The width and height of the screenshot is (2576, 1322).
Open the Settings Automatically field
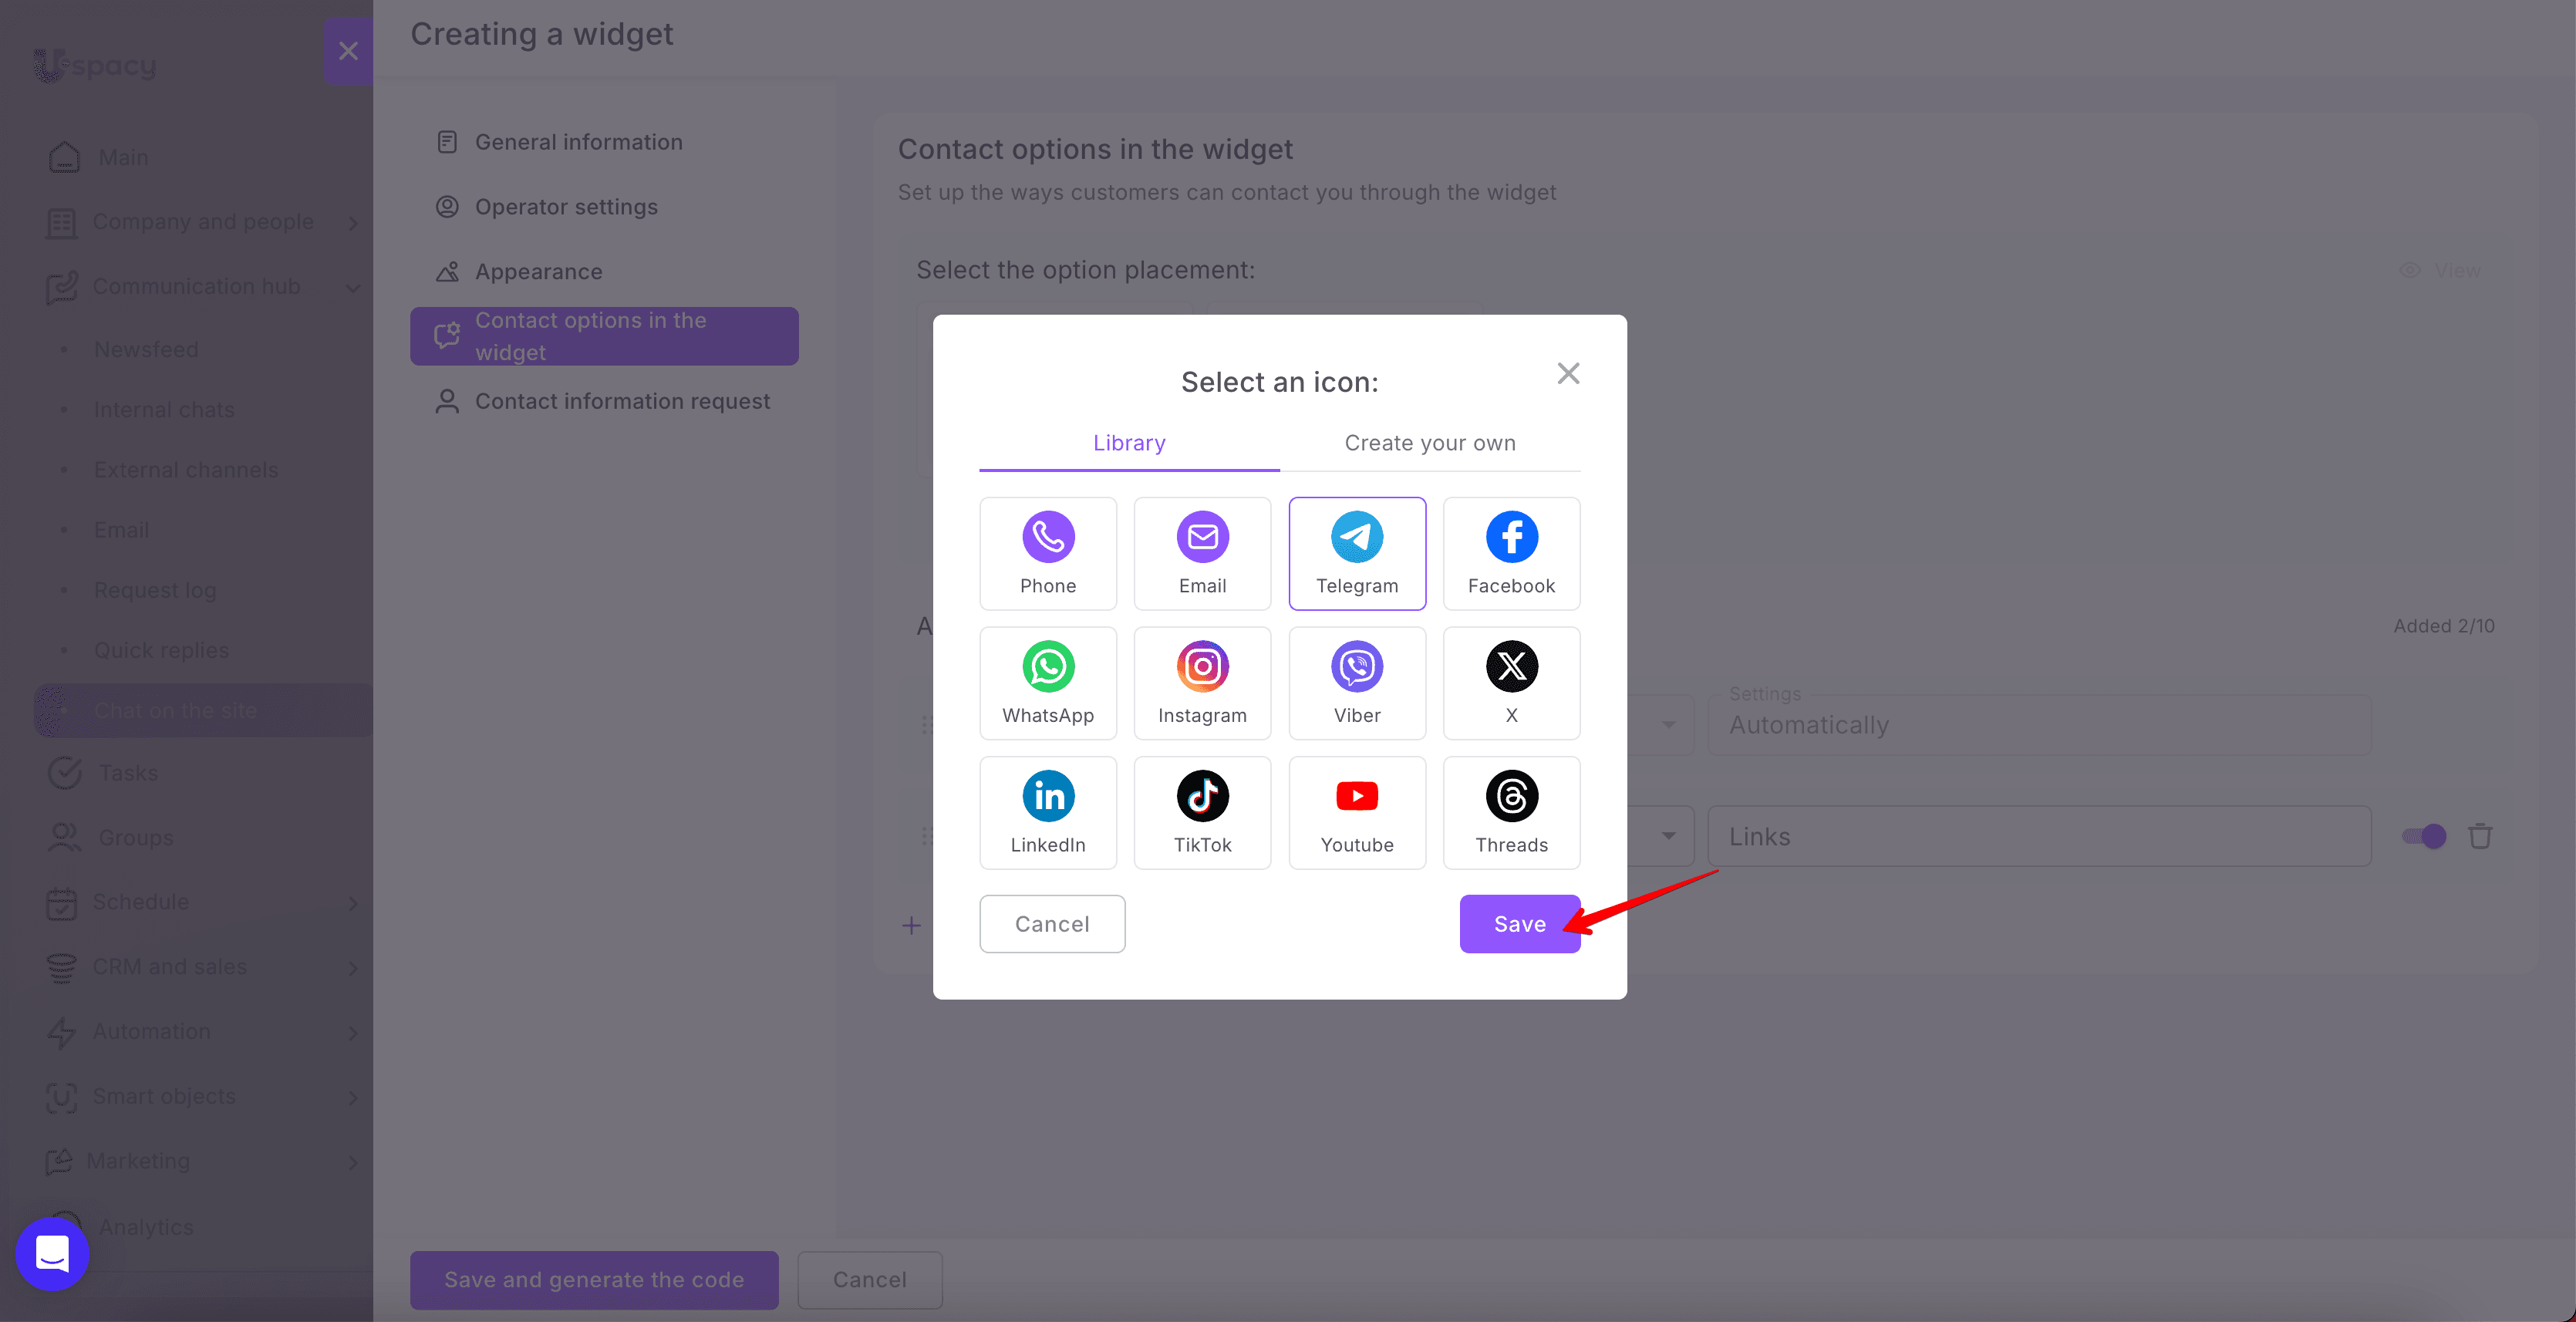coord(2039,725)
